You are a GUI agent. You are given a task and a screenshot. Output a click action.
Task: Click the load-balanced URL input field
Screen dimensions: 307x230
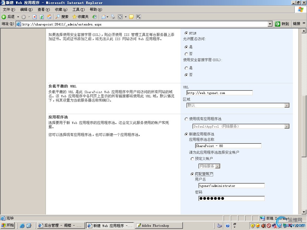tap(219, 93)
